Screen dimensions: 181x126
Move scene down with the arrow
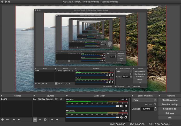[19, 120]
